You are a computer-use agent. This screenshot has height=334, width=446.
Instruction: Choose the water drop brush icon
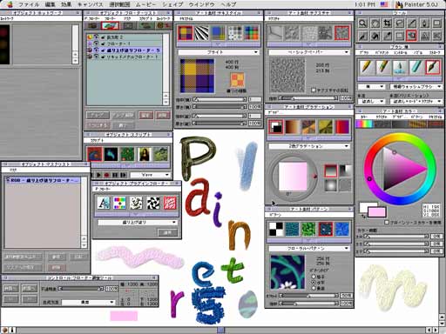[x=400, y=67]
